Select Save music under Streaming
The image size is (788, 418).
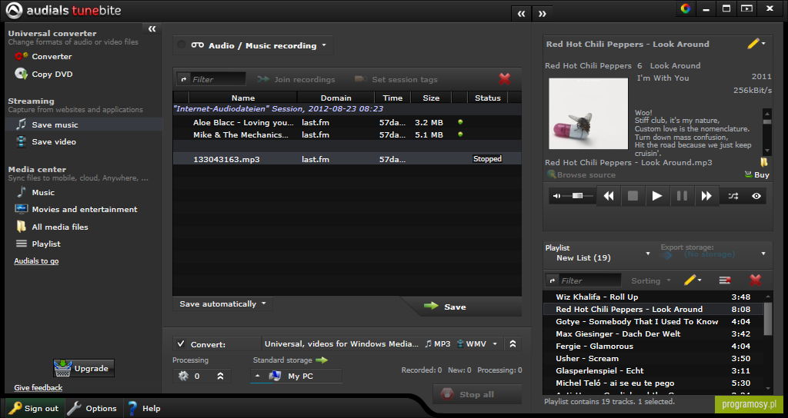coord(83,124)
